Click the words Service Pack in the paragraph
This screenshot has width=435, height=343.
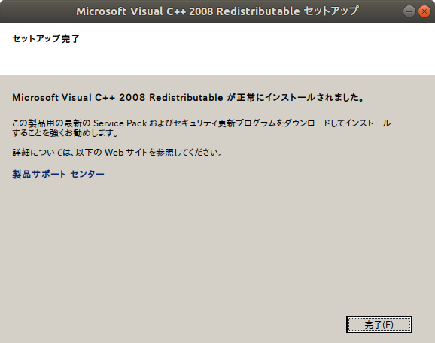[120, 123]
